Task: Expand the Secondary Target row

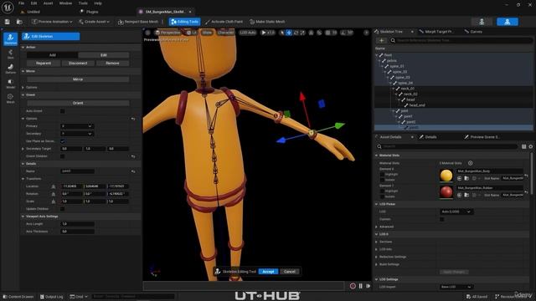Action: (x=23, y=149)
